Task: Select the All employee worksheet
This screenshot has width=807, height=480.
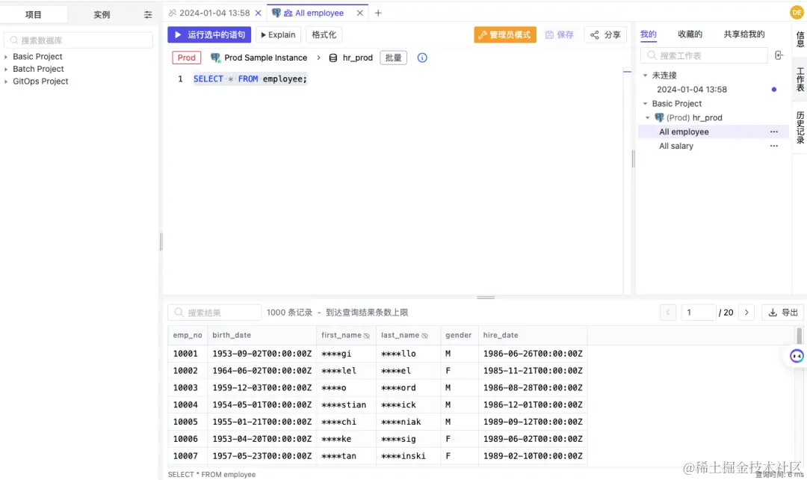Action: point(684,132)
